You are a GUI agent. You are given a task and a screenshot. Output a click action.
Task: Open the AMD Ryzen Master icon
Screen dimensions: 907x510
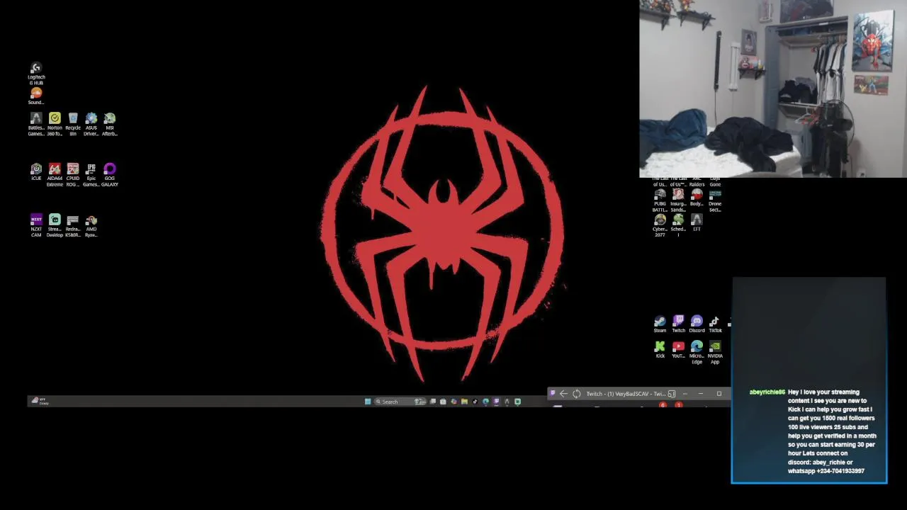pyautogui.click(x=91, y=226)
